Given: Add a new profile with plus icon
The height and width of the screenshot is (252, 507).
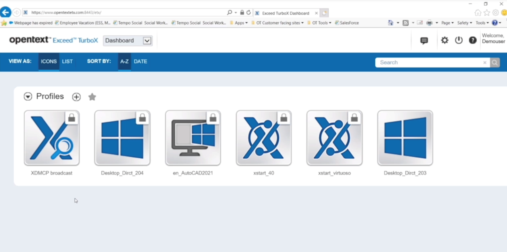Looking at the screenshot, I should pyautogui.click(x=76, y=97).
